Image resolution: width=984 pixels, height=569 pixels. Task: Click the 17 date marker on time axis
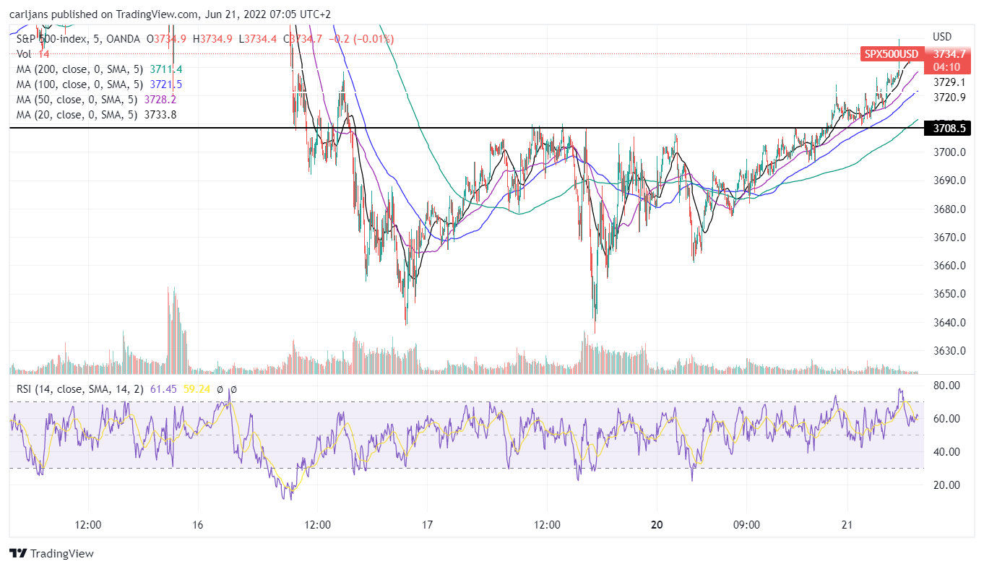(x=427, y=524)
